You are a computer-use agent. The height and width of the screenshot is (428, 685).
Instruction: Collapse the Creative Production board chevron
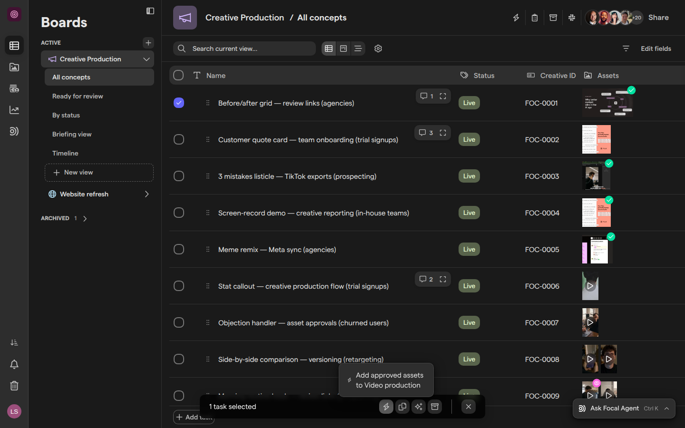pos(147,59)
